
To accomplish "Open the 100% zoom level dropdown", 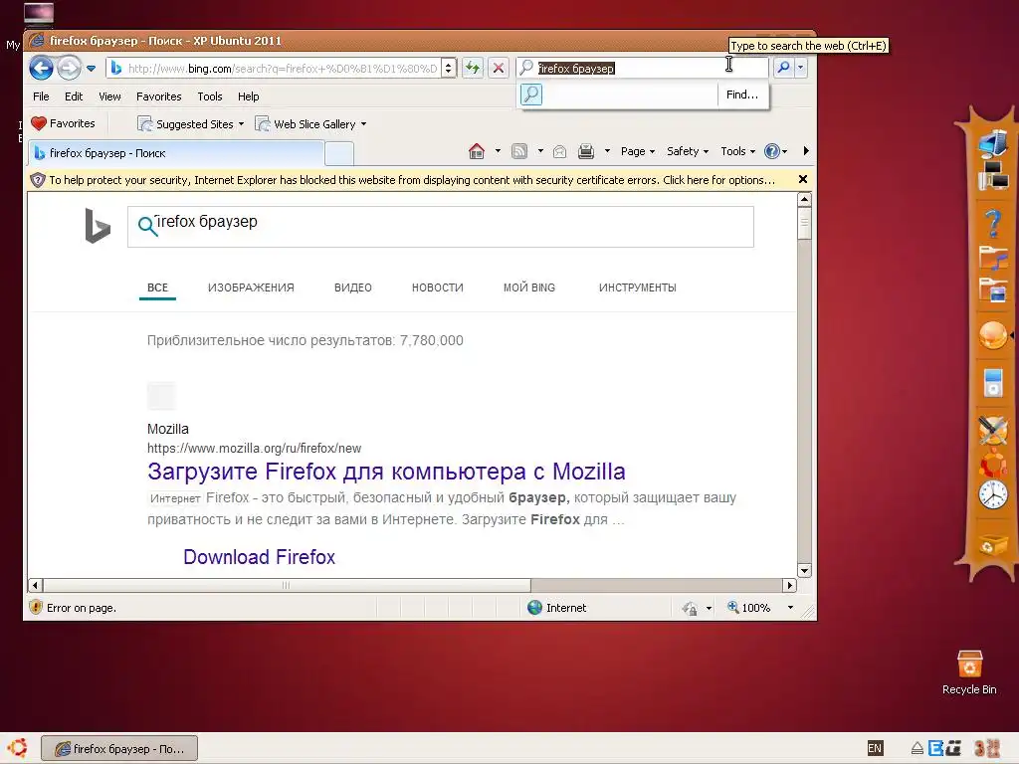I will (x=790, y=608).
